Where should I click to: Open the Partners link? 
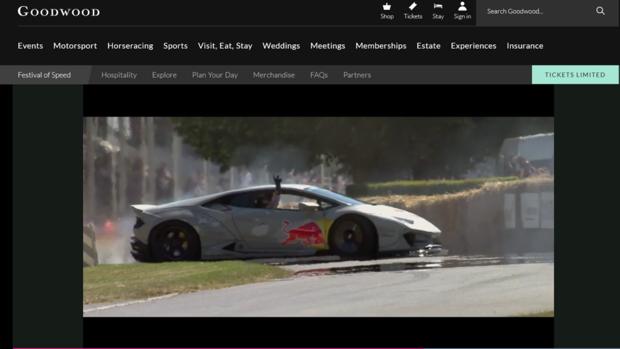357,75
